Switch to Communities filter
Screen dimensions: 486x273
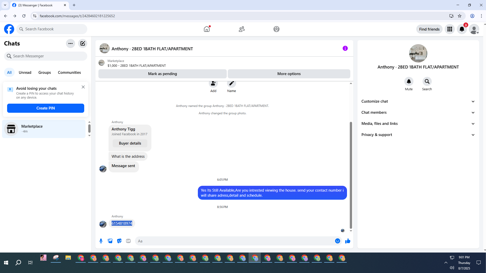coord(70,73)
